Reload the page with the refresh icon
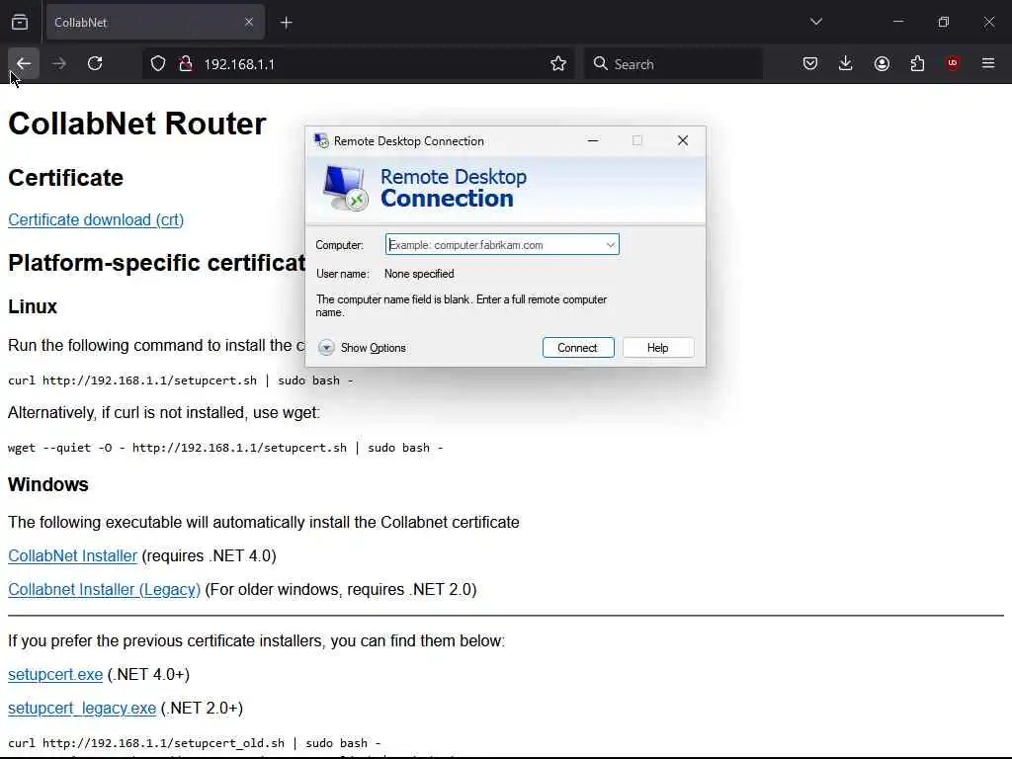 click(95, 63)
